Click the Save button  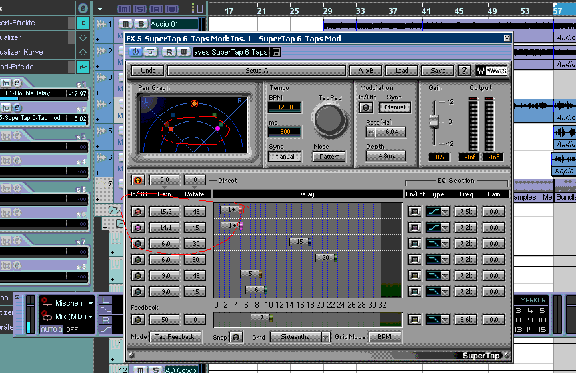(438, 71)
